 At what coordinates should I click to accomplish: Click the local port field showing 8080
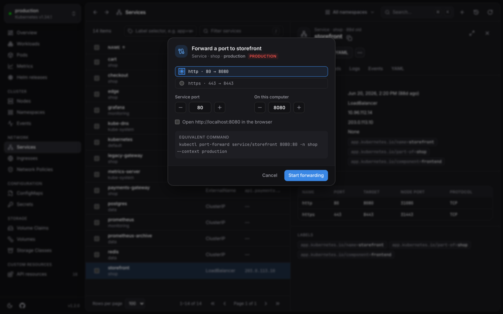click(x=279, y=107)
